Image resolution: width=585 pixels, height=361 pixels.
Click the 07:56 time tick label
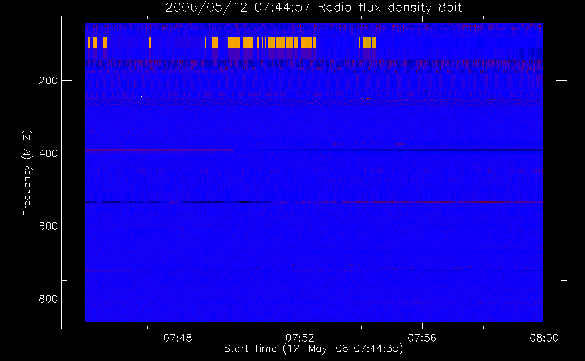coord(422,338)
